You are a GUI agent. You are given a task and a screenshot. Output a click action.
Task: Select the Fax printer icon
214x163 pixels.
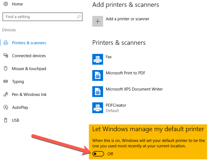[98, 59]
